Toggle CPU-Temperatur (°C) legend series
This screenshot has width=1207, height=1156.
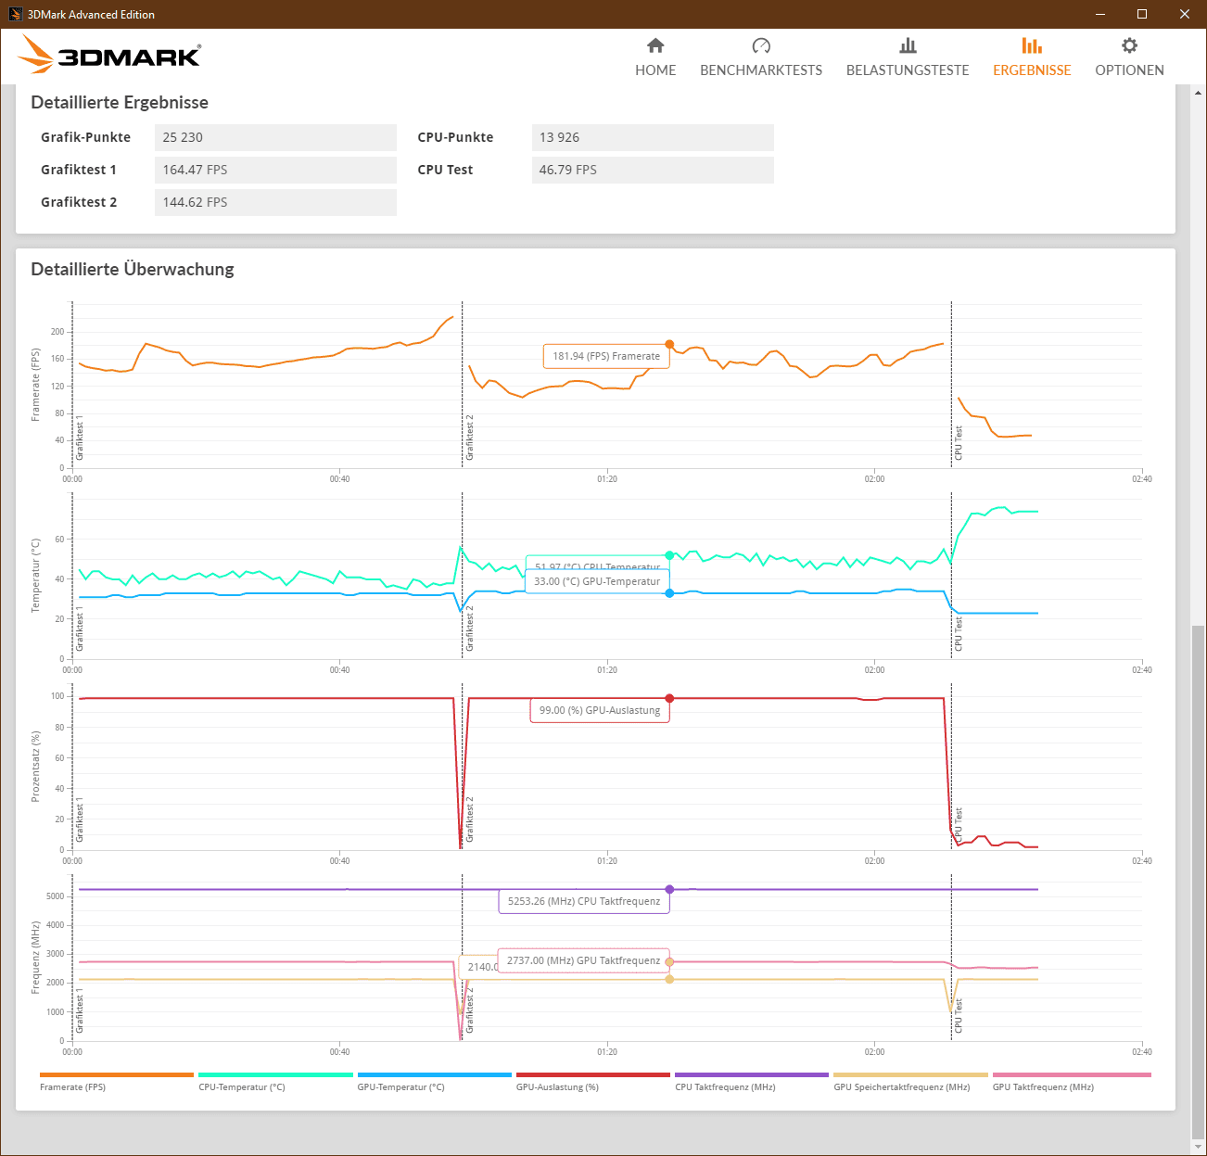click(275, 1082)
